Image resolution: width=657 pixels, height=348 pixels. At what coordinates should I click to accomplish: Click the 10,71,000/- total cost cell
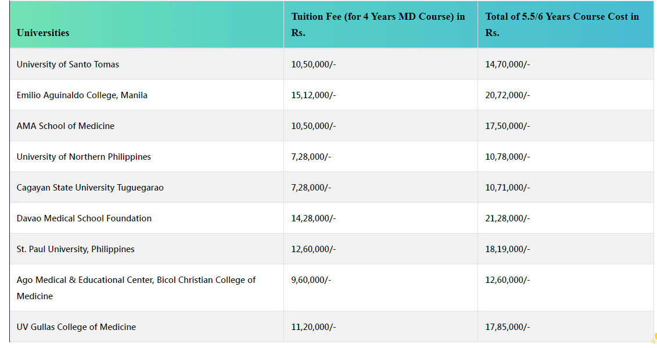(508, 188)
